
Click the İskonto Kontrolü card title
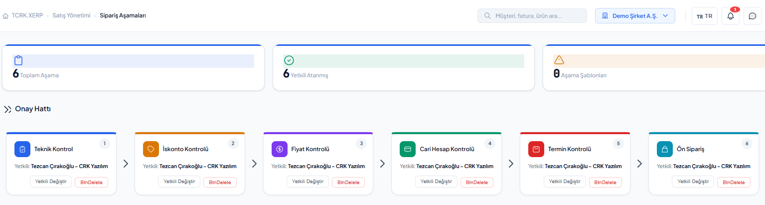185,149
